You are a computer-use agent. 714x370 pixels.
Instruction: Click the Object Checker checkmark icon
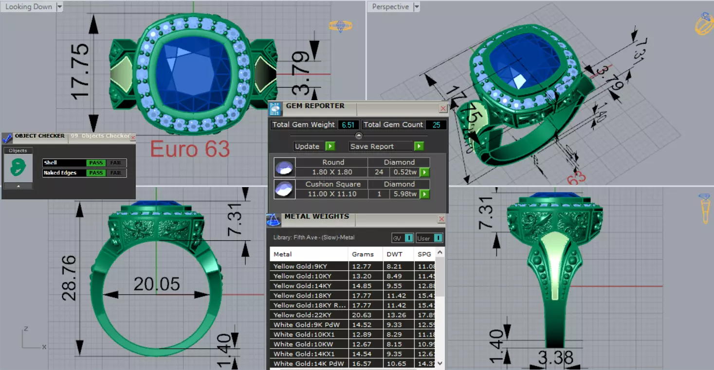pyautogui.click(x=7, y=138)
